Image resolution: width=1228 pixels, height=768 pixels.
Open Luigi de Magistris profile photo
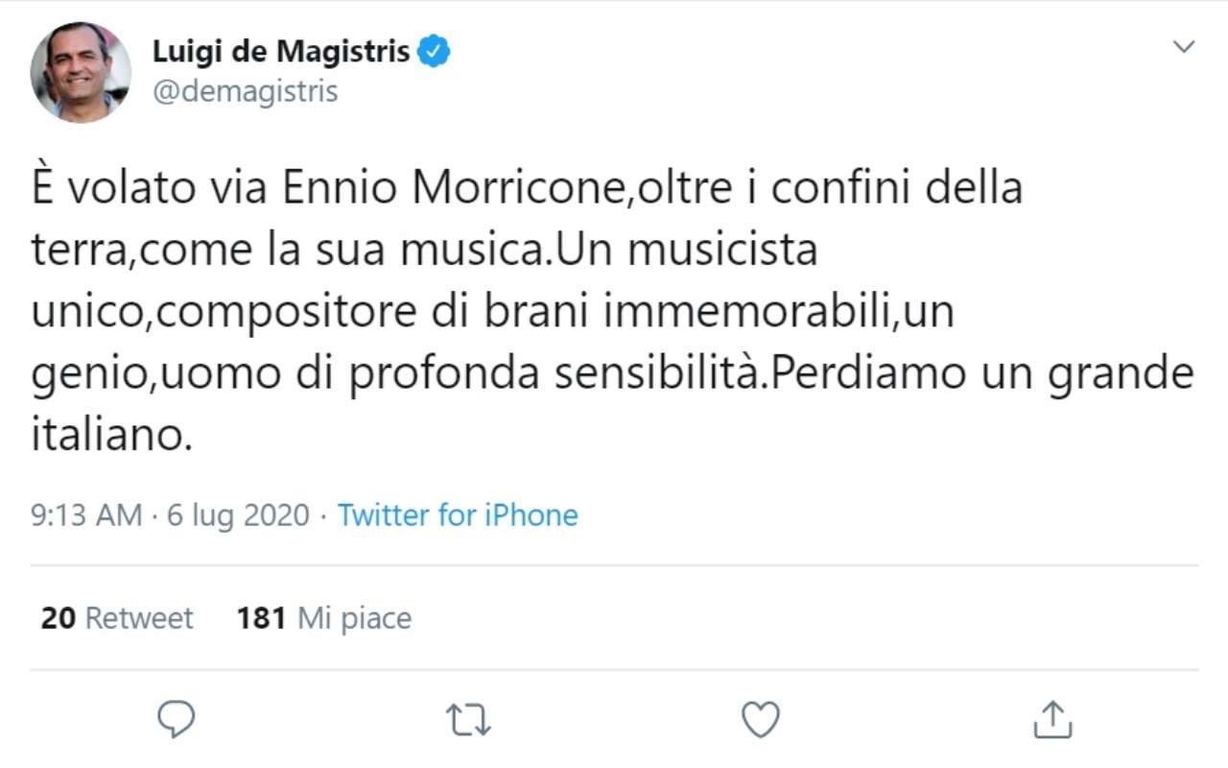point(81,72)
